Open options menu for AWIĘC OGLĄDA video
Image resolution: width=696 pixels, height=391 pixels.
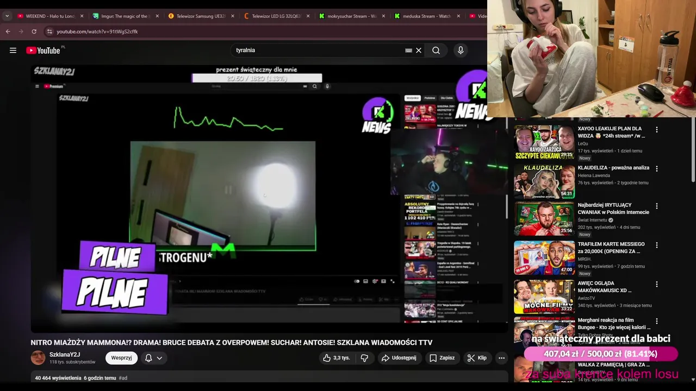coord(657,285)
